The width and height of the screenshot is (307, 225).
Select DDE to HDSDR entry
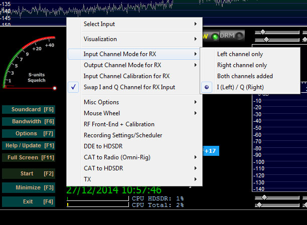pos(134,146)
